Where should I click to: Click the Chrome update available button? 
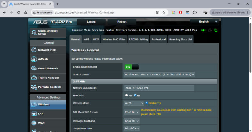[x=228, y=12]
